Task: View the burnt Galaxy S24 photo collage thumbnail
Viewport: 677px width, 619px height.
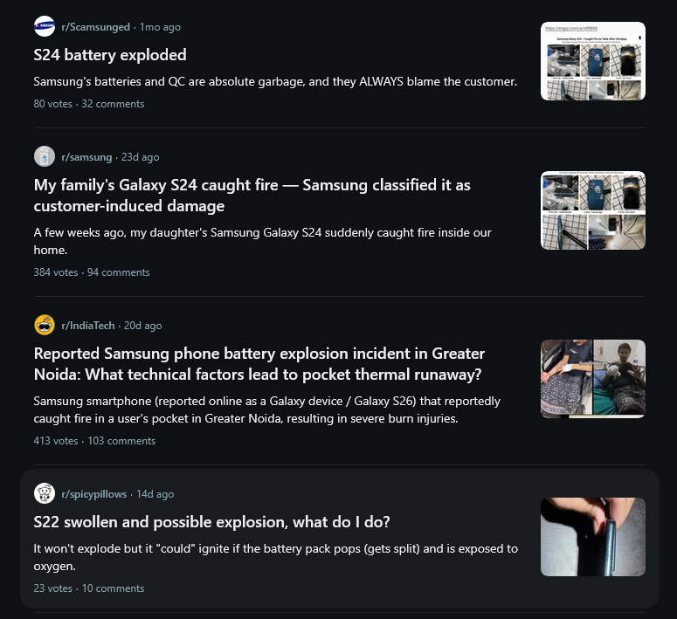Action: 593,210
